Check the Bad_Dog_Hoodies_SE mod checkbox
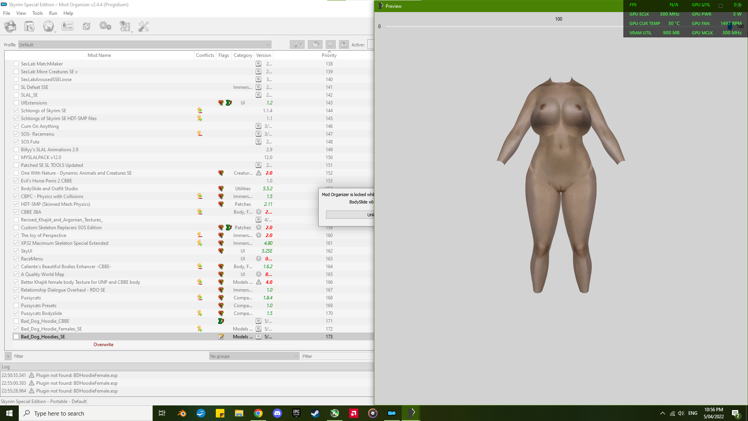The height and width of the screenshot is (421, 748). 16,337
